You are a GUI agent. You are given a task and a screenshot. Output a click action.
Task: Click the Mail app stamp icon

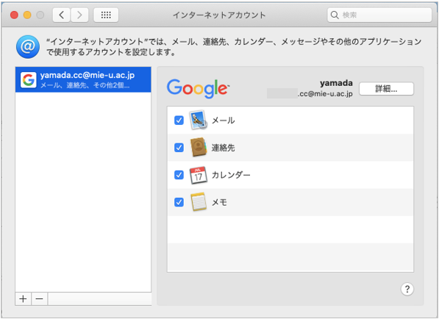coord(199,120)
